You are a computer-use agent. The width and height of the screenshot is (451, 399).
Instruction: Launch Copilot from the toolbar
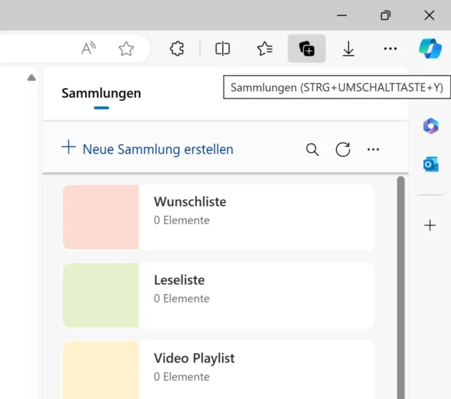pyautogui.click(x=431, y=49)
